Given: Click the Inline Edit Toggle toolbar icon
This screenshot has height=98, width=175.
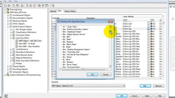Looking at the screenshot, I should pyautogui.click(x=53, y=5).
